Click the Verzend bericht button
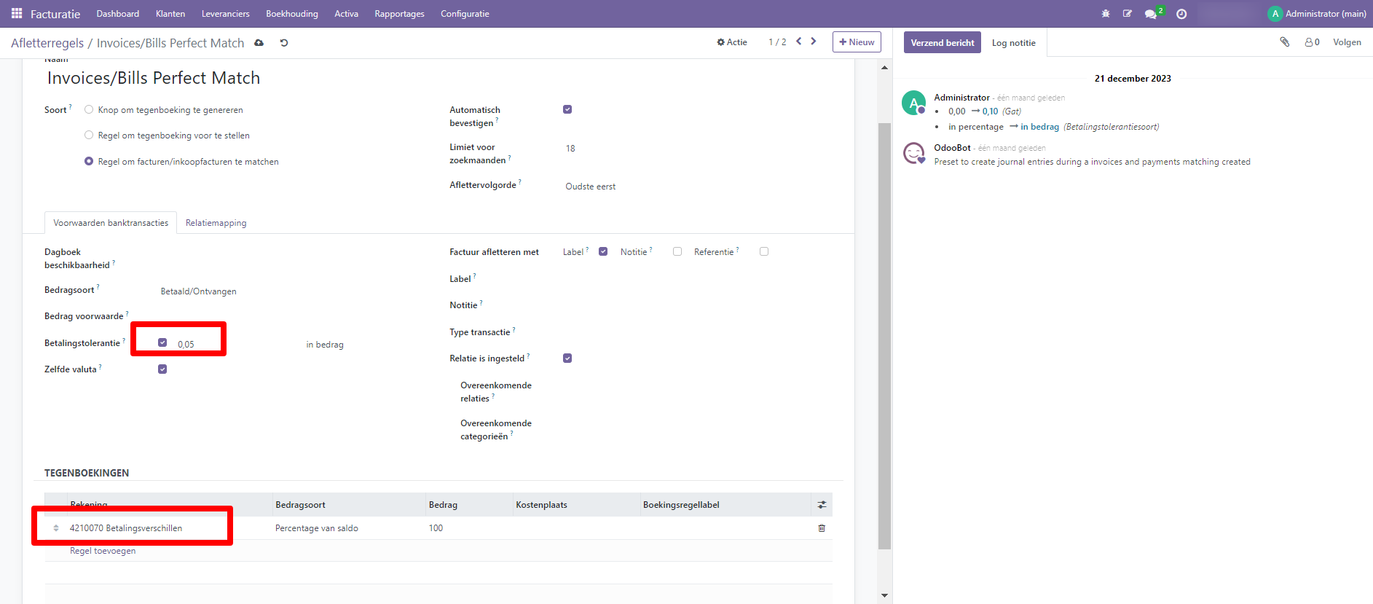This screenshot has width=1373, height=604. click(942, 42)
